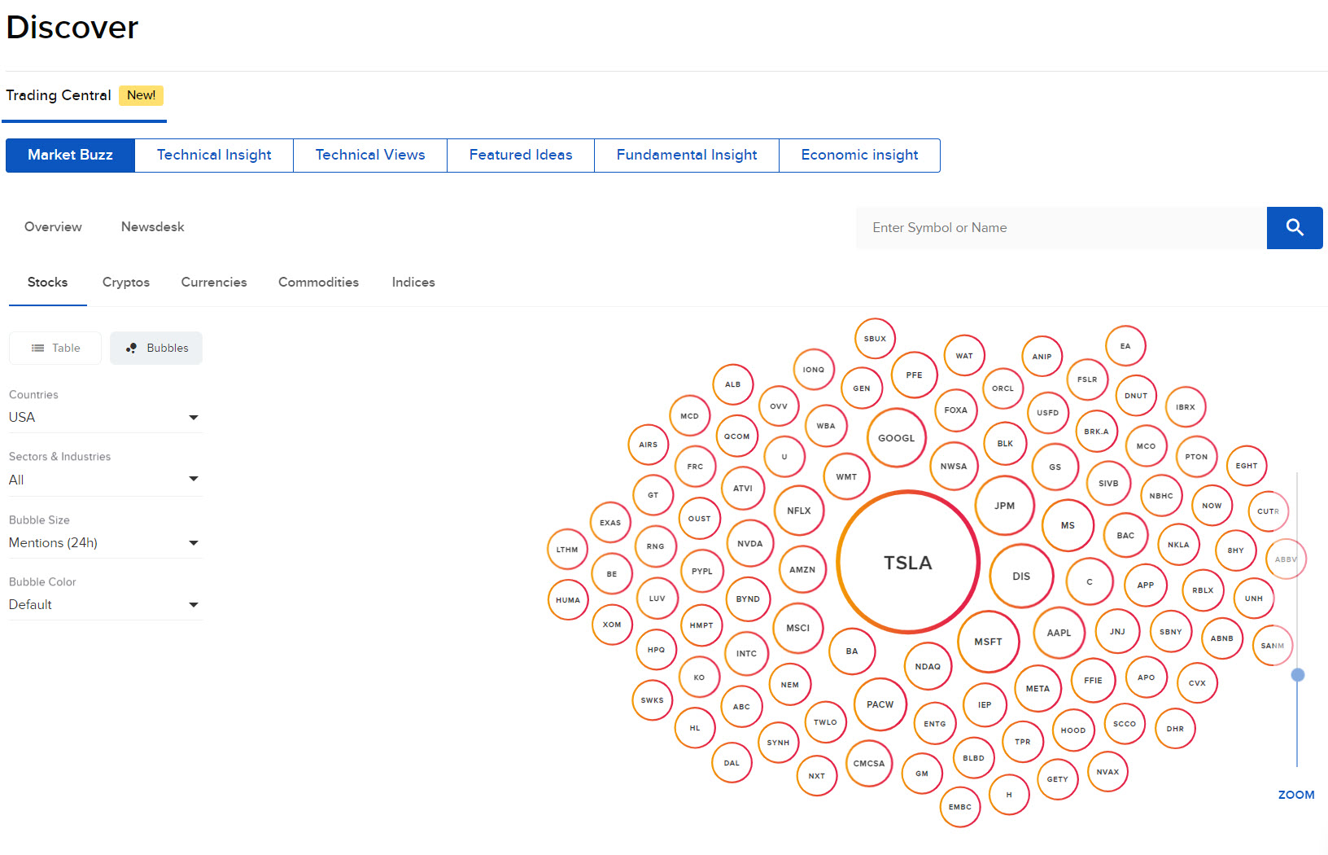Open the Bubble Size dropdown

(105, 542)
